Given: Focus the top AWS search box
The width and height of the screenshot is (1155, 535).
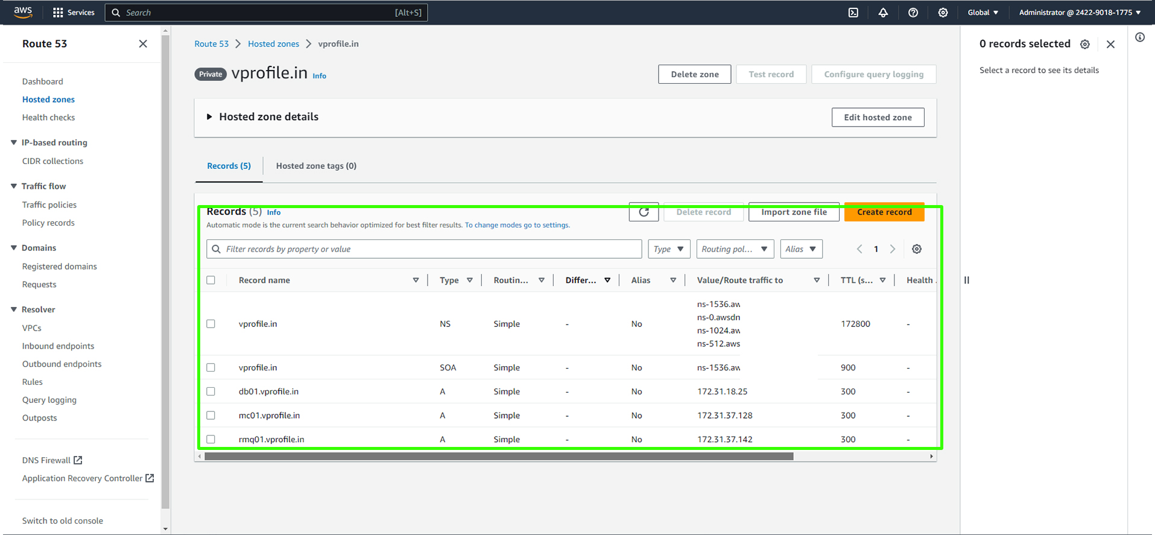Looking at the screenshot, I should [266, 12].
